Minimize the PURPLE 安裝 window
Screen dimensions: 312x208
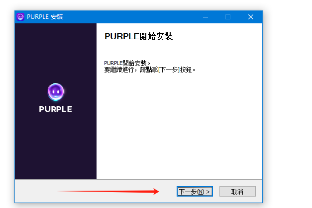[x=206, y=17]
